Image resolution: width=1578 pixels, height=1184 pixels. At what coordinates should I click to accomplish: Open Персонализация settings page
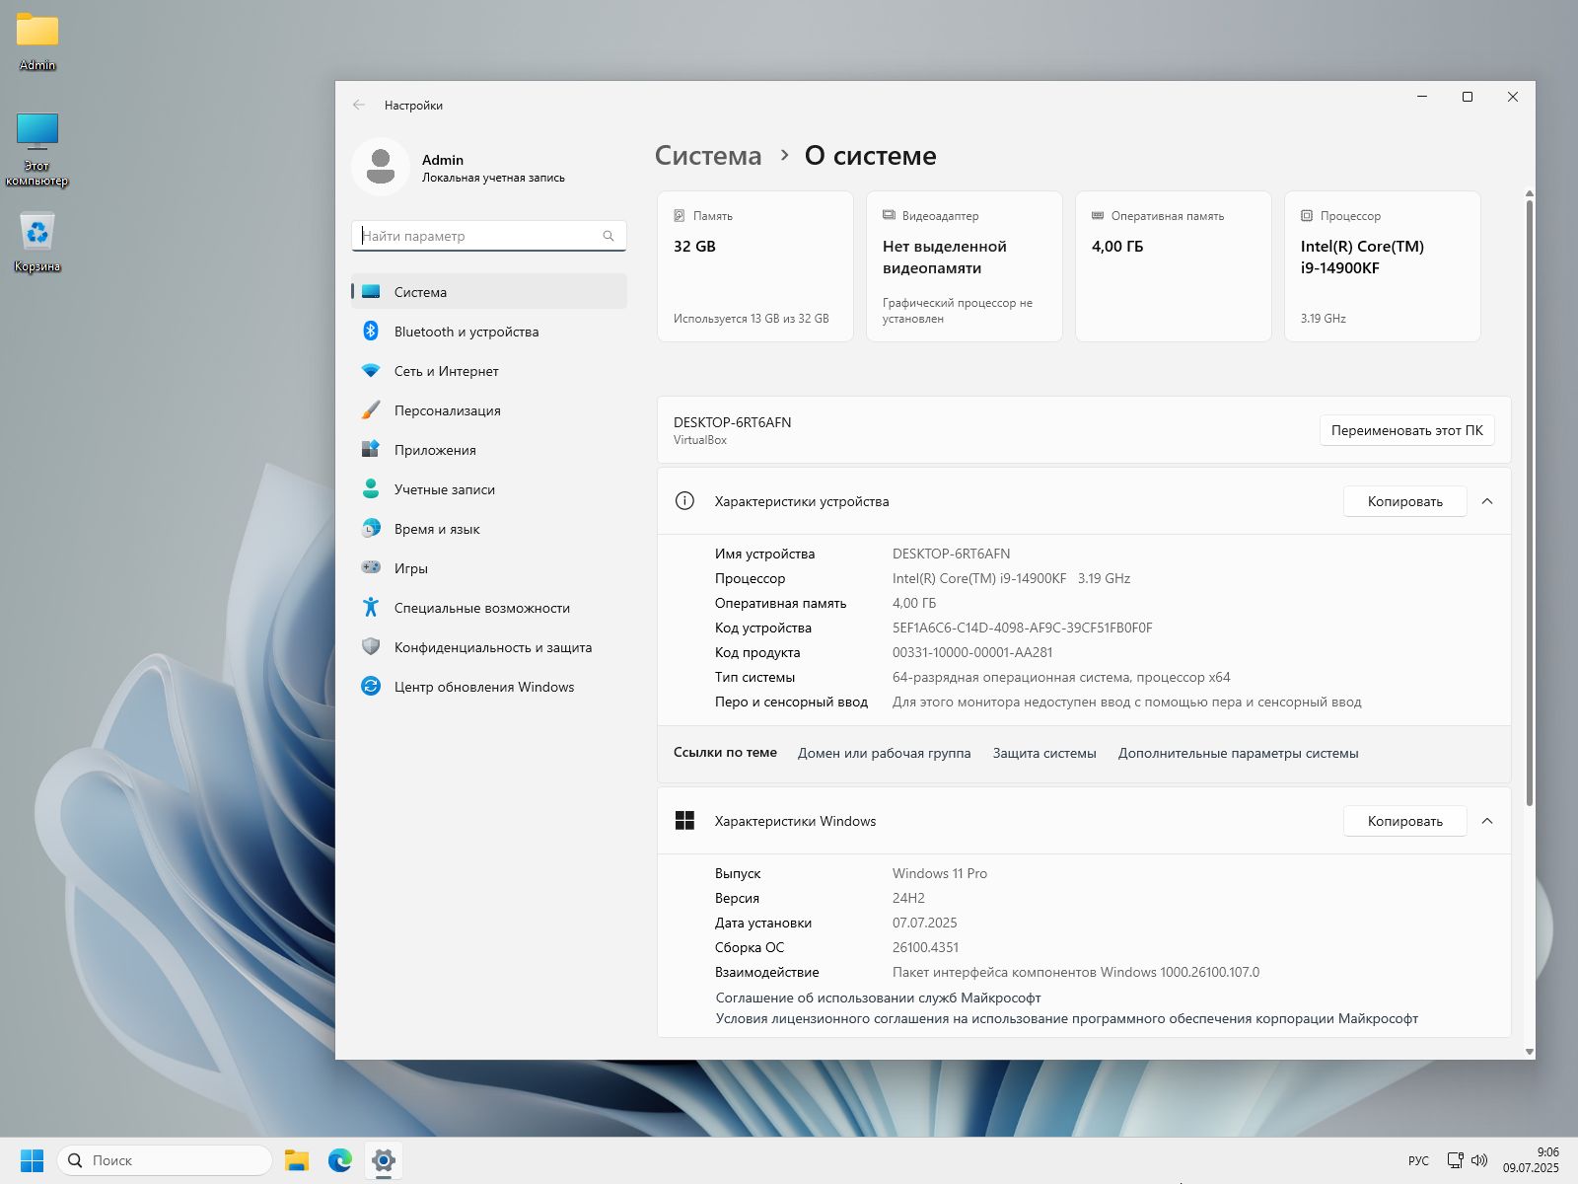489,410
